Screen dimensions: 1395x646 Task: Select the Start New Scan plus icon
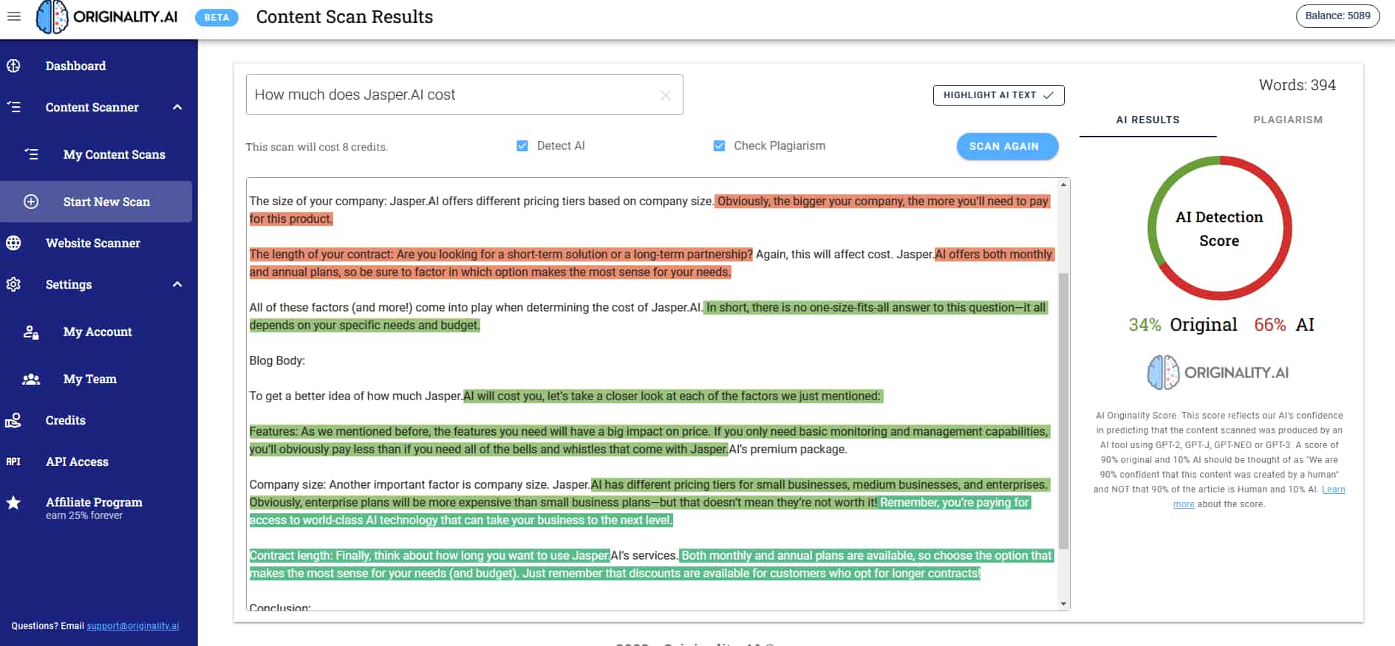click(x=30, y=201)
